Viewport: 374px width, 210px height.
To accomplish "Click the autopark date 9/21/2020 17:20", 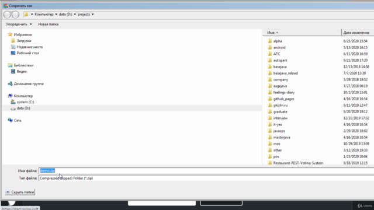I will pos(355,60).
